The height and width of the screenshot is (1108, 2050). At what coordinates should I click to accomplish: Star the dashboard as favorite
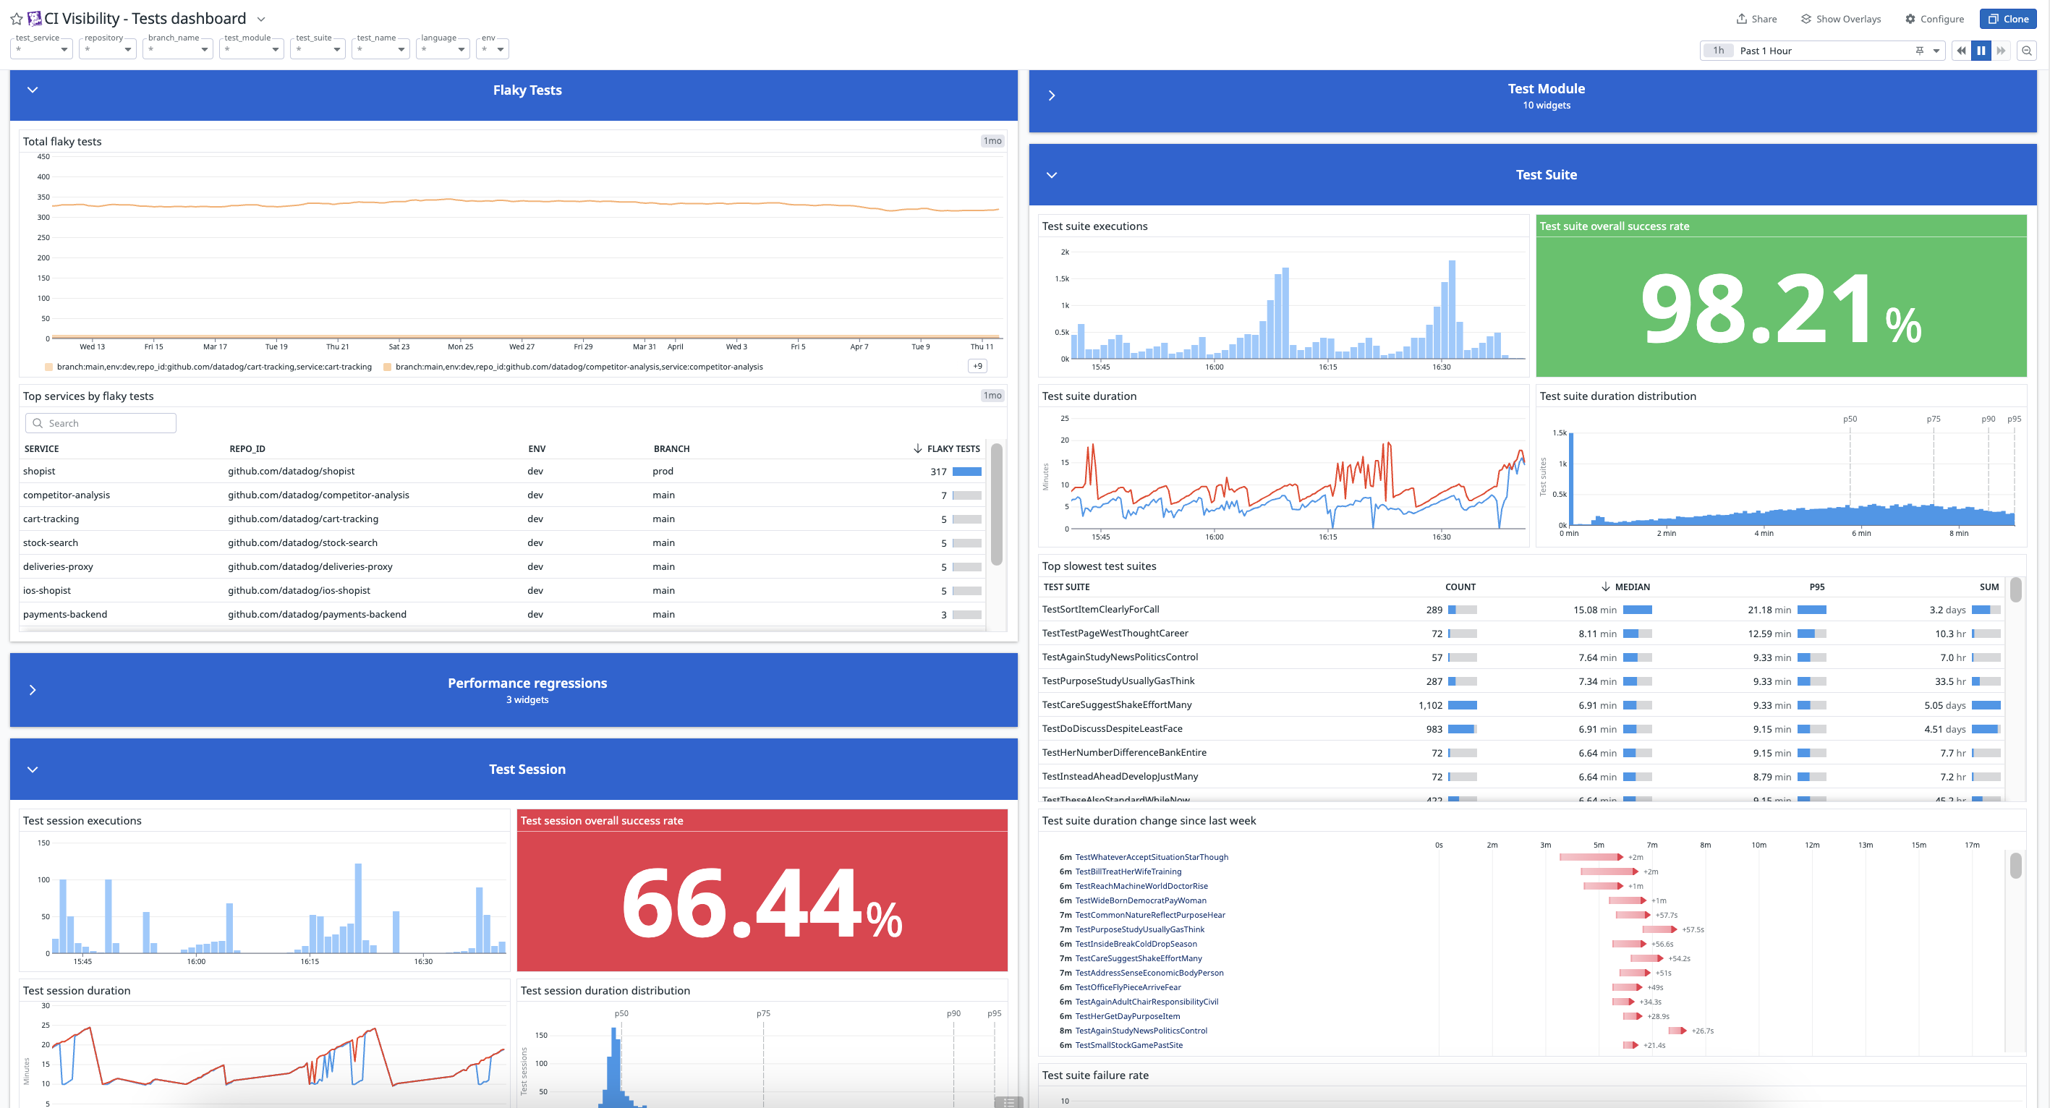[x=16, y=19]
